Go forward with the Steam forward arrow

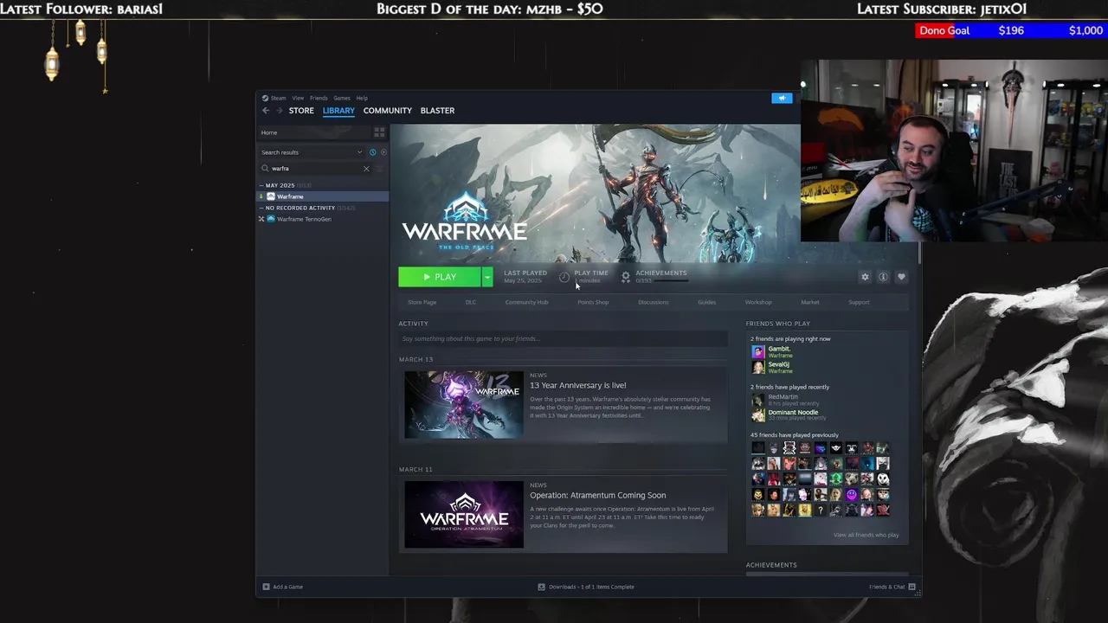279,111
